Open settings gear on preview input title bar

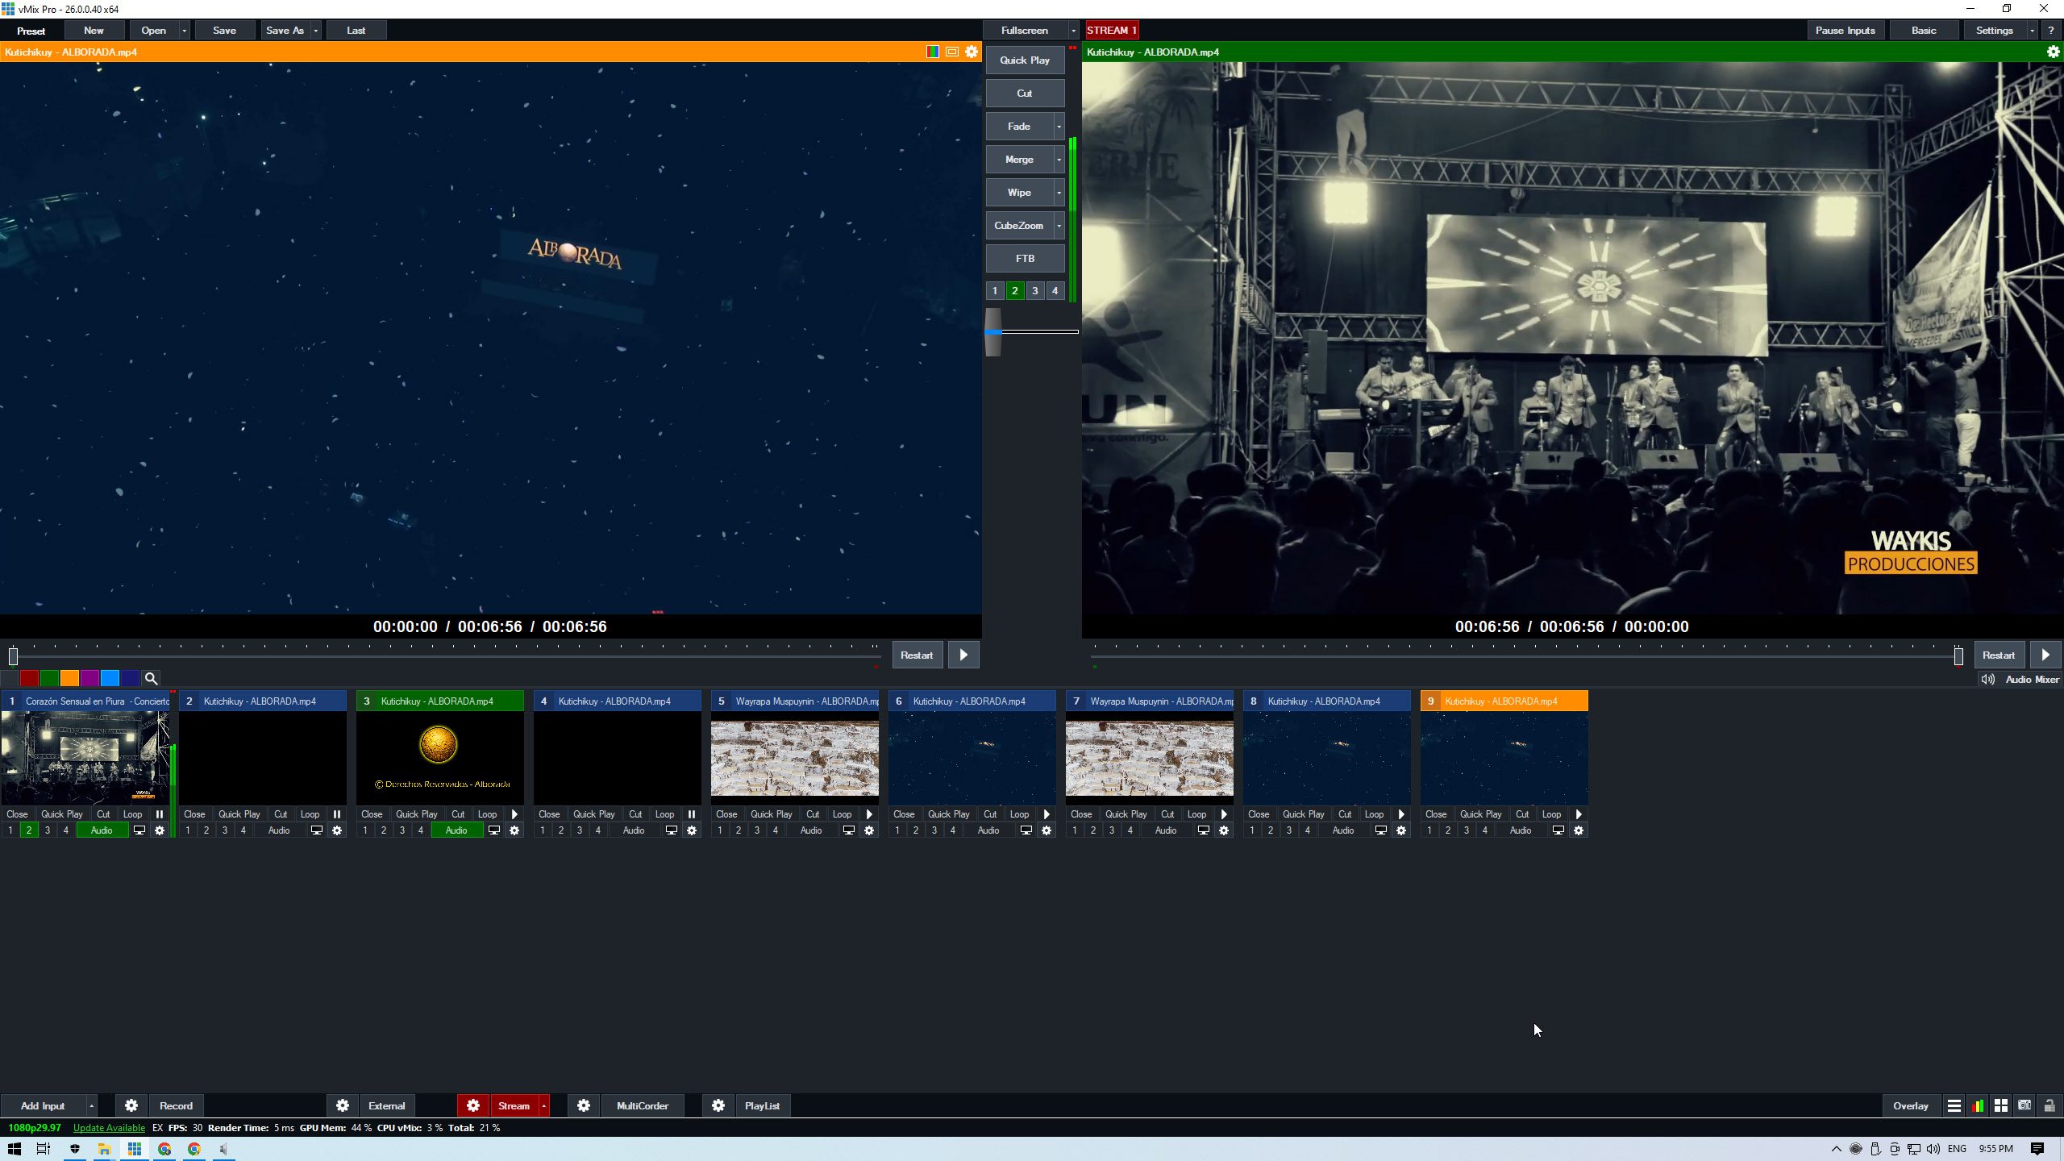click(971, 52)
